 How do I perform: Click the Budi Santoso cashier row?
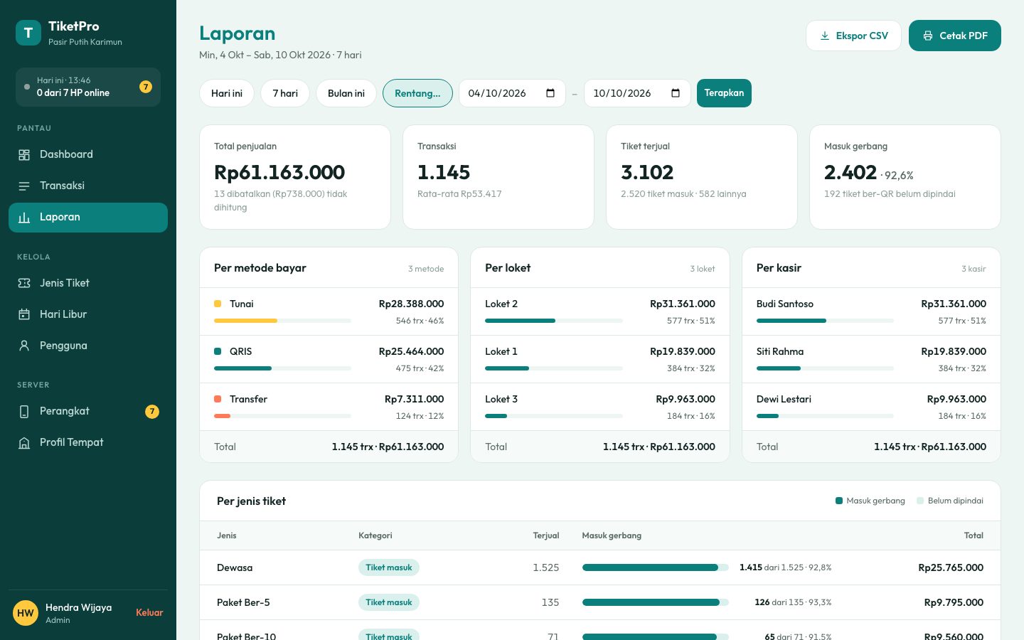(x=871, y=311)
